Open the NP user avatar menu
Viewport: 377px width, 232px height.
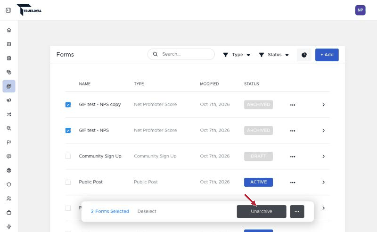360,10
